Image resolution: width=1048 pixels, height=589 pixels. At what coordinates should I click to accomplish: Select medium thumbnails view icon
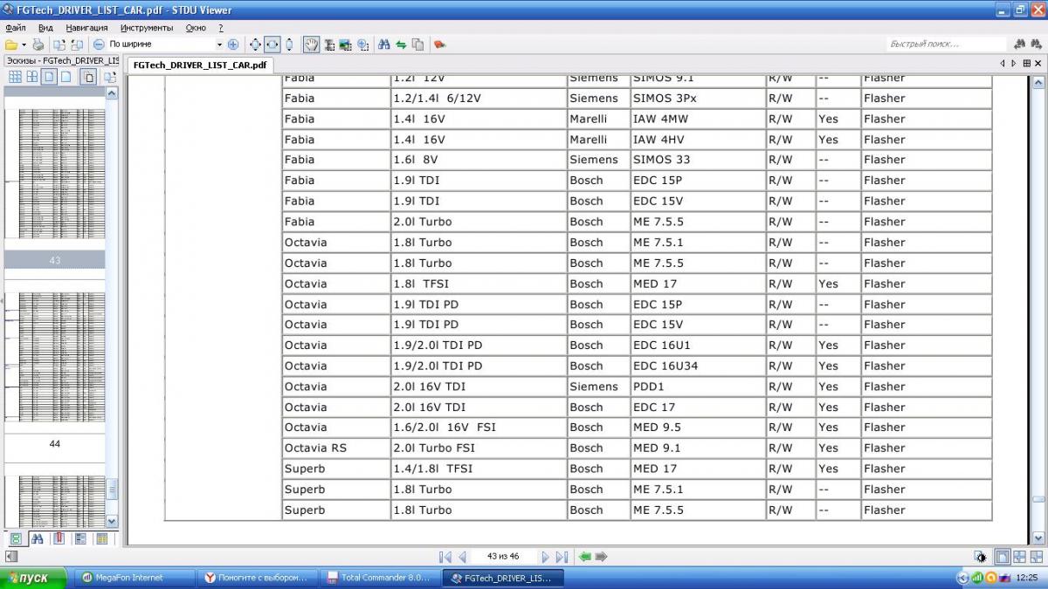click(x=31, y=77)
